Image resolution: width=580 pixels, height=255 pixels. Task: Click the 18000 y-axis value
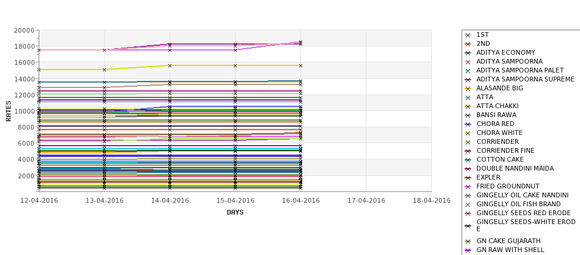tap(24, 46)
